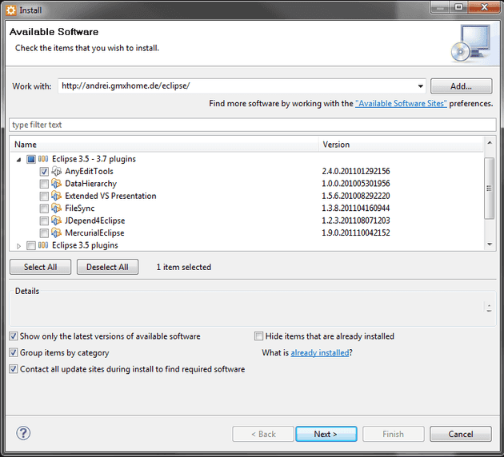Select the MercurialEclipse row label
Image resolution: width=504 pixels, height=457 pixels.
click(x=94, y=233)
